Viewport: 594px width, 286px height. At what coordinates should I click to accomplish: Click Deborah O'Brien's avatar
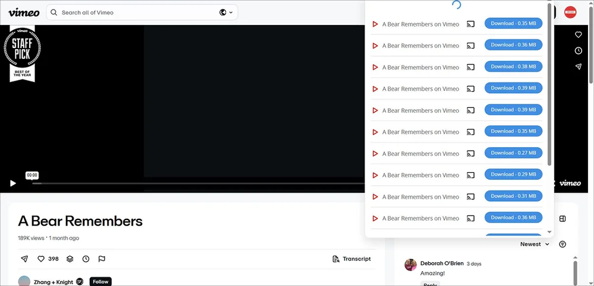click(x=410, y=265)
